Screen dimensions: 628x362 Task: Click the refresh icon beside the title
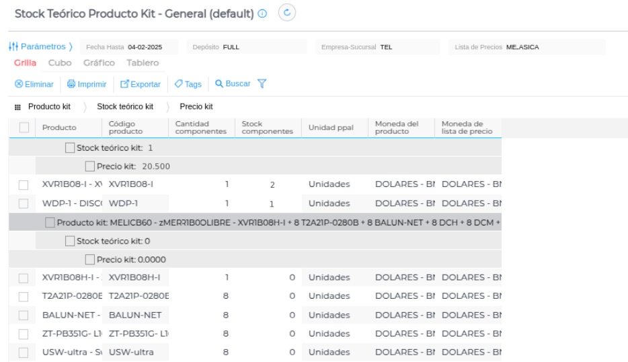[287, 13]
